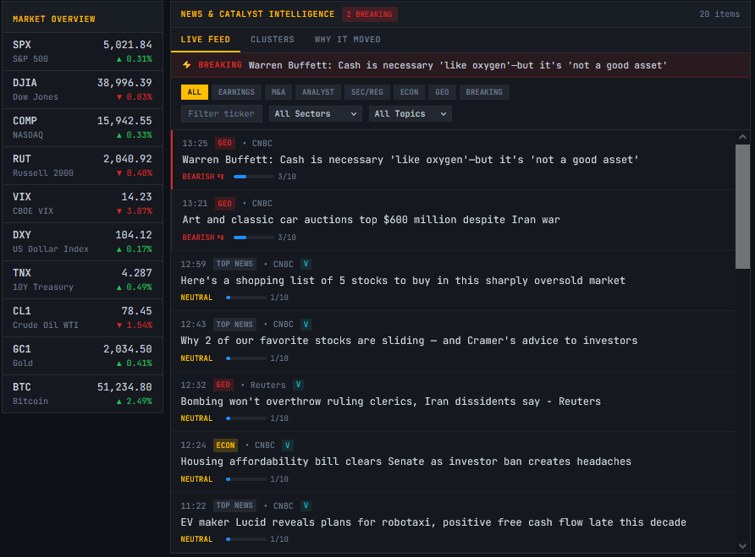
Task: Toggle the EARNINGS category filter
Action: (236, 92)
